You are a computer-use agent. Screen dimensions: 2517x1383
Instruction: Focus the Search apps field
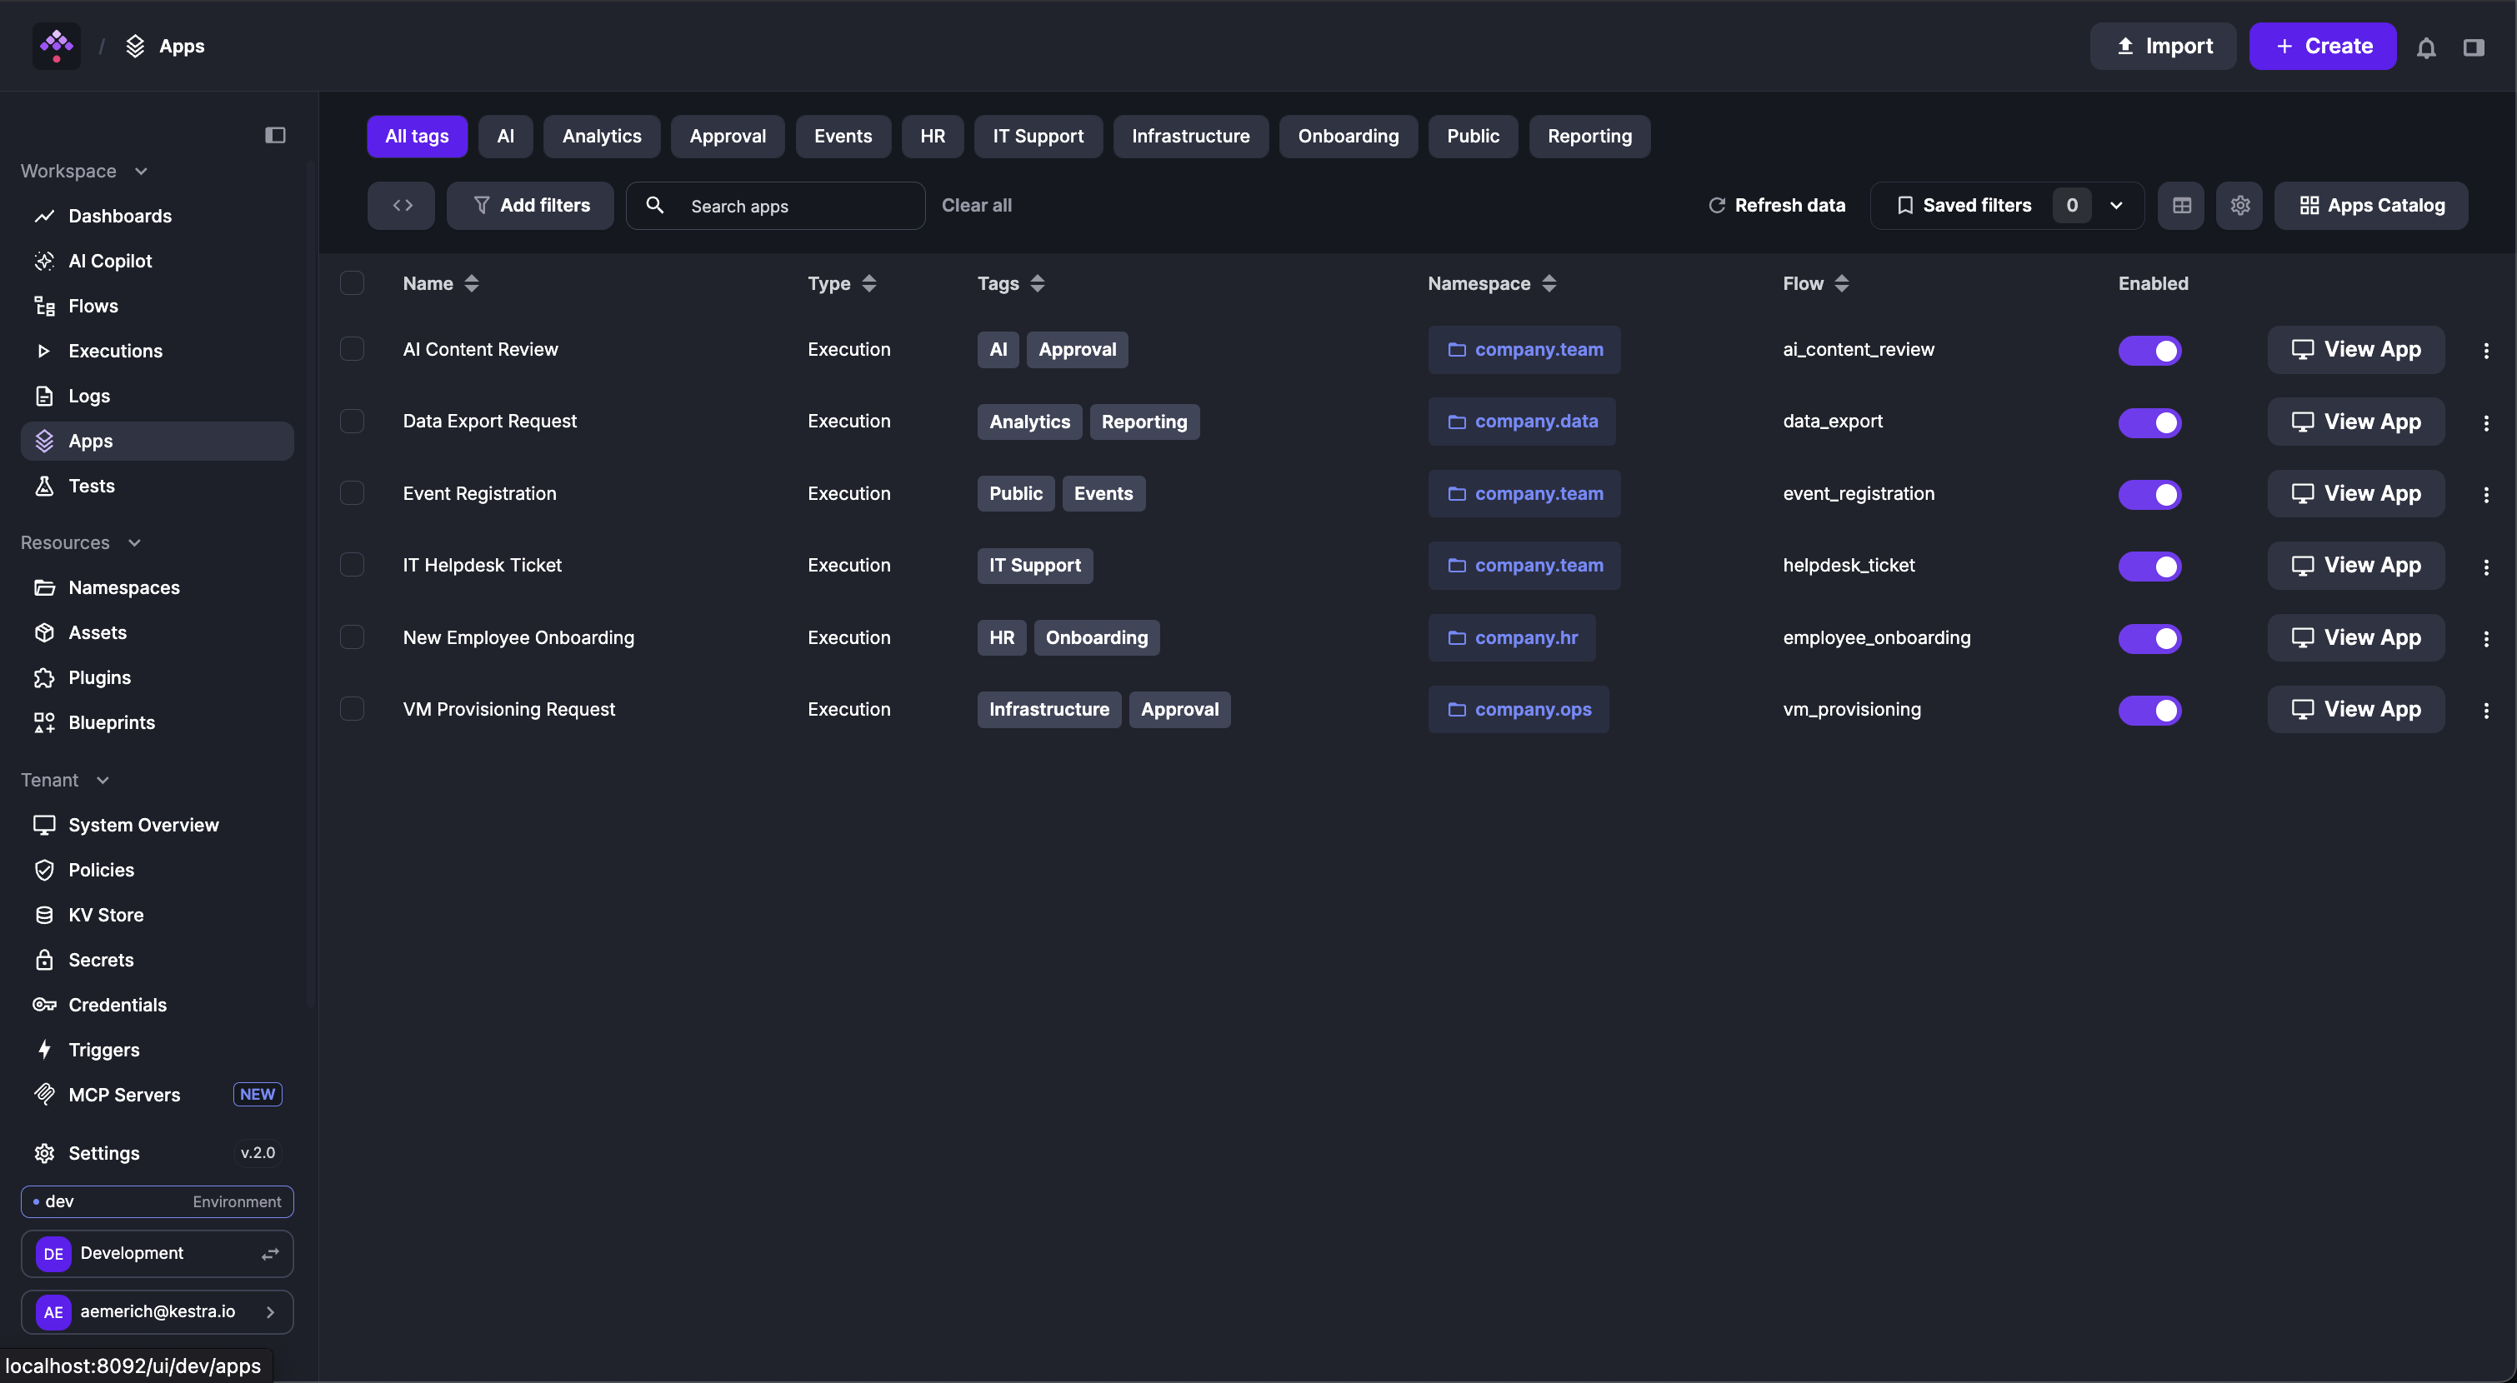click(776, 205)
